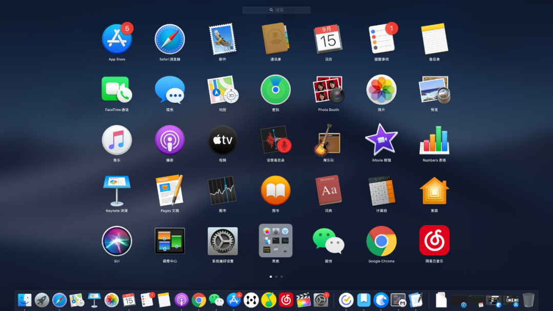Click the Launchpad rocket in the Dock
Screen dimensions: 553x311
42,300
